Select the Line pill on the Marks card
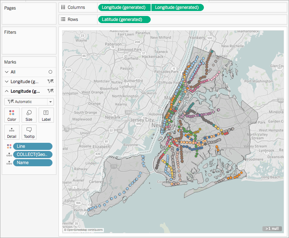289x238 pixels. pyautogui.click(x=33, y=146)
